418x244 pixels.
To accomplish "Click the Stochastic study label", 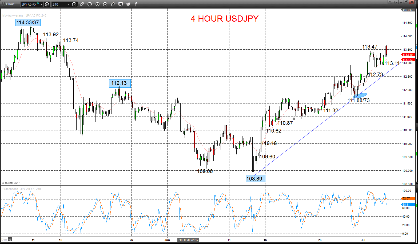I will pyautogui.click(x=22, y=189).
